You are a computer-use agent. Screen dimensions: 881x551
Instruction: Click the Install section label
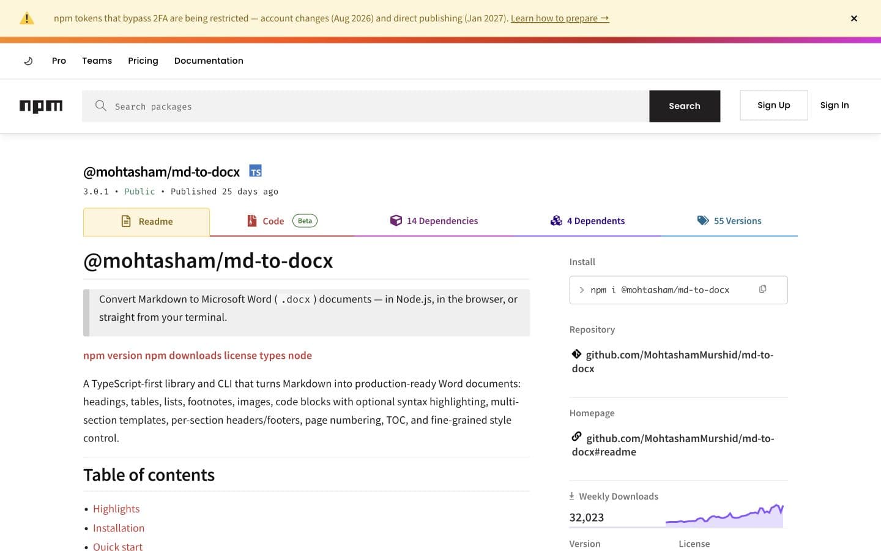point(582,262)
